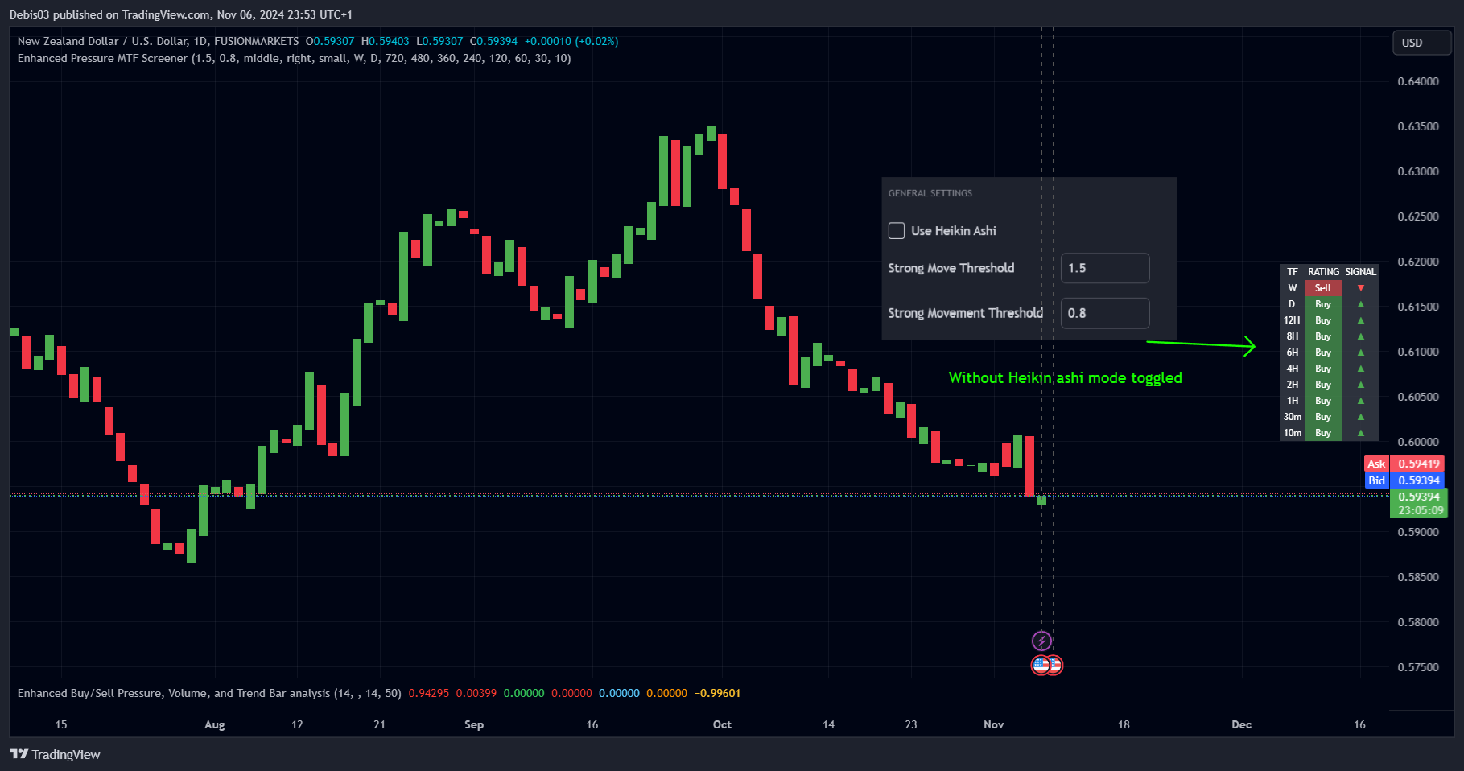Click the Buy rating in 4H row

pyautogui.click(x=1323, y=369)
